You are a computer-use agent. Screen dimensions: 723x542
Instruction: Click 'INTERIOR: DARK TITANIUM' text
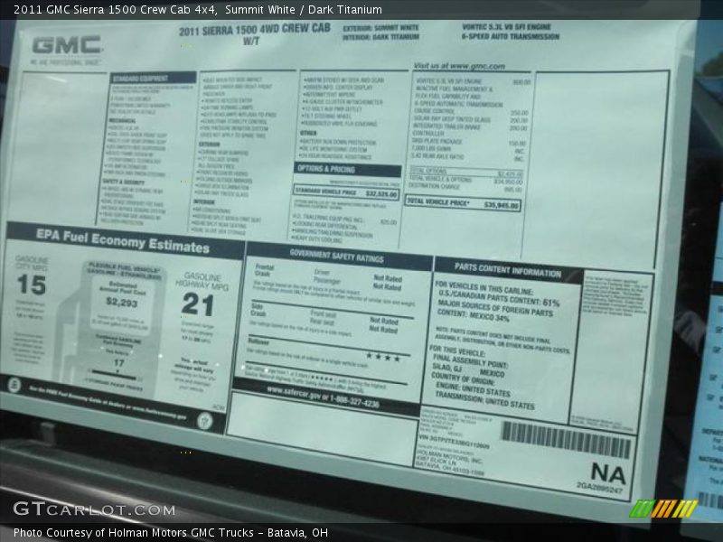click(380, 37)
